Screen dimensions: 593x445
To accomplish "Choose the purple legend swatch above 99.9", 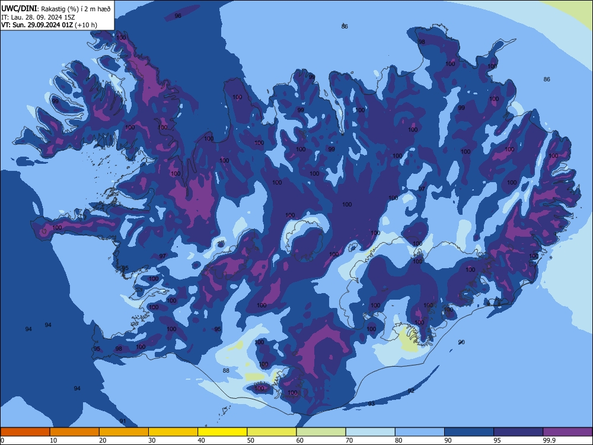I will (x=568, y=432).
